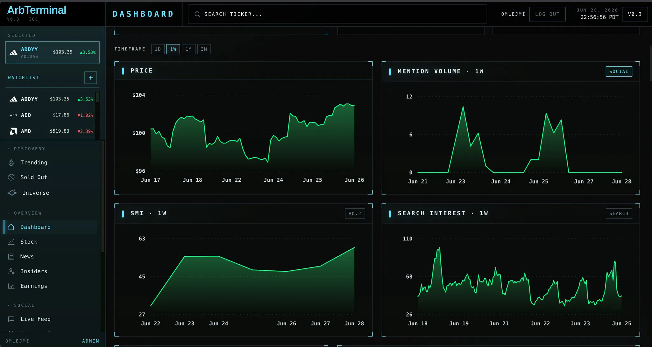Select the 1W timeframe
Image resolution: width=652 pixels, height=347 pixels.
[x=173, y=49]
